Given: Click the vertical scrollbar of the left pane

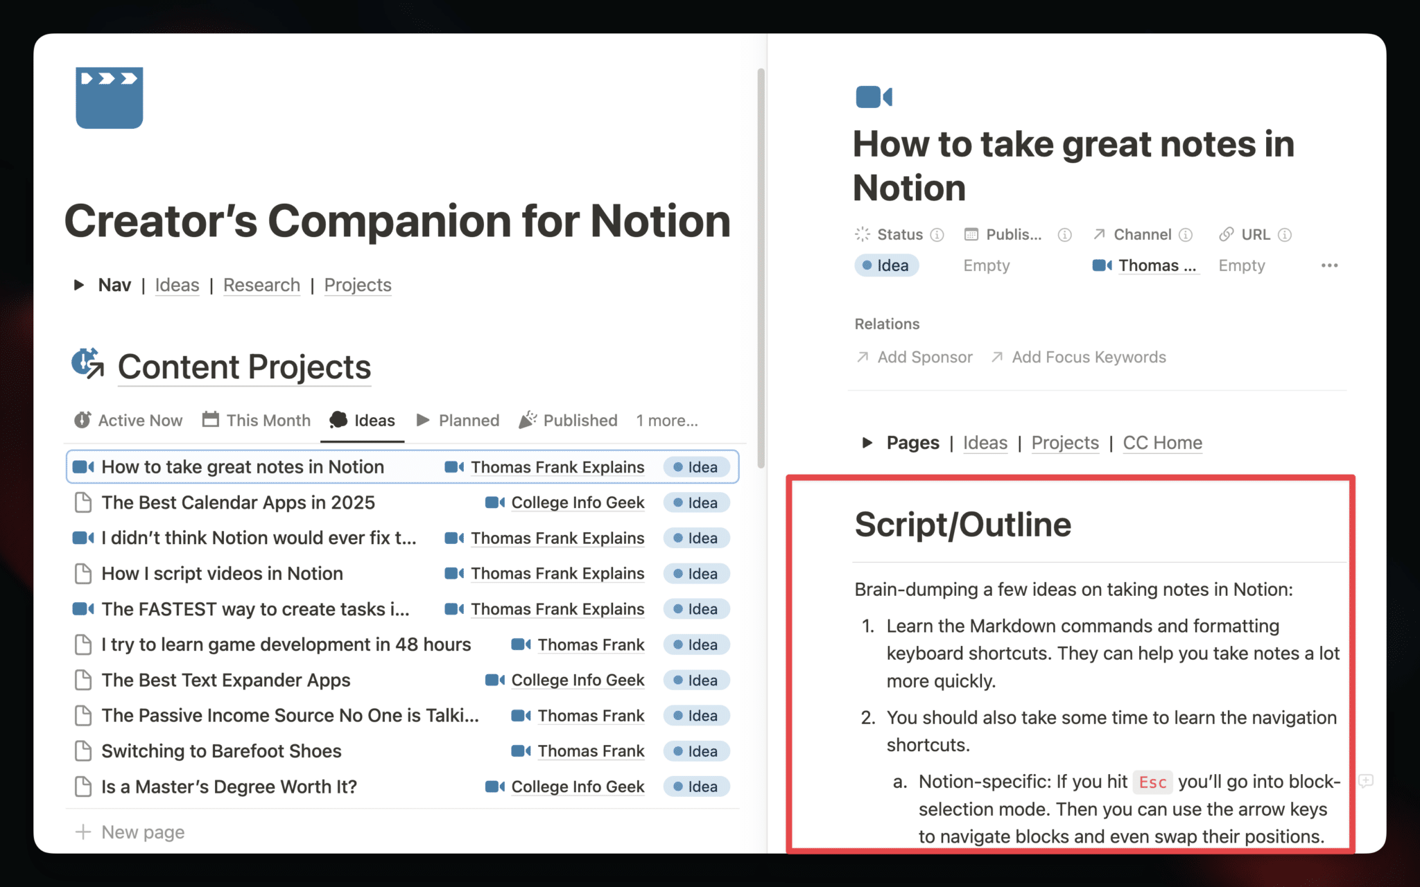Looking at the screenshot, I should (x=761, y=267).
